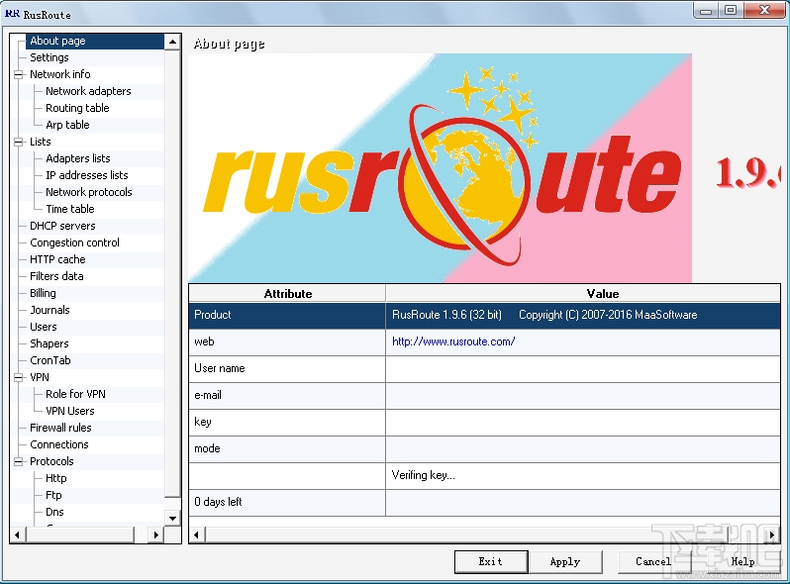Image resolution: width=790 pixels, height=584 pixels.
Task: Minimize the RusRoute window
Action: (x=707, y=10)
